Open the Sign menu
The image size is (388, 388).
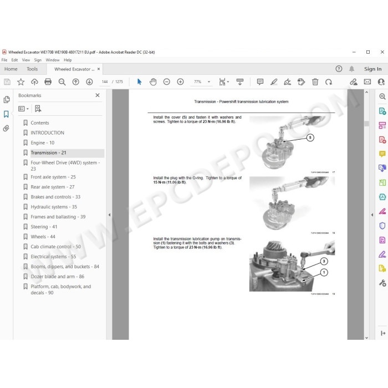[x=38, y=60]
